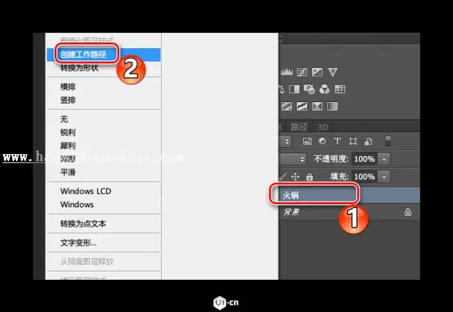Select the 火锅 text layer

pos(350,195)
